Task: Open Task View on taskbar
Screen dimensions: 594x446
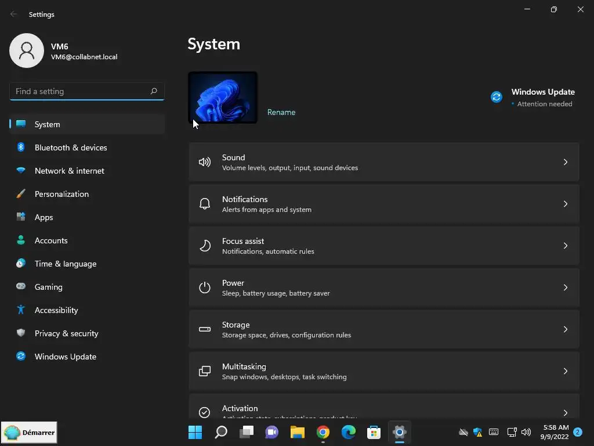Action: coord(247,432)
